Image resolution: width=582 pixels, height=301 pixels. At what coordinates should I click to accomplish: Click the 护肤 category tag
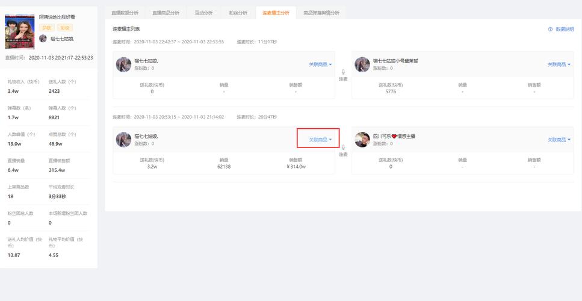click(47, 28)
